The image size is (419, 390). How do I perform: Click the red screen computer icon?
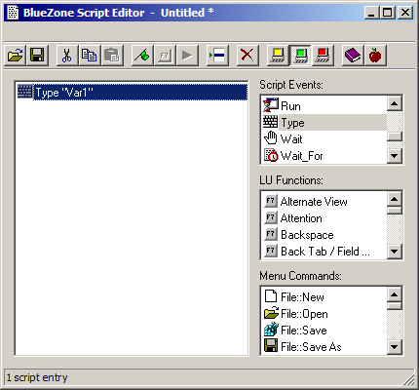(x=323, y=56)
